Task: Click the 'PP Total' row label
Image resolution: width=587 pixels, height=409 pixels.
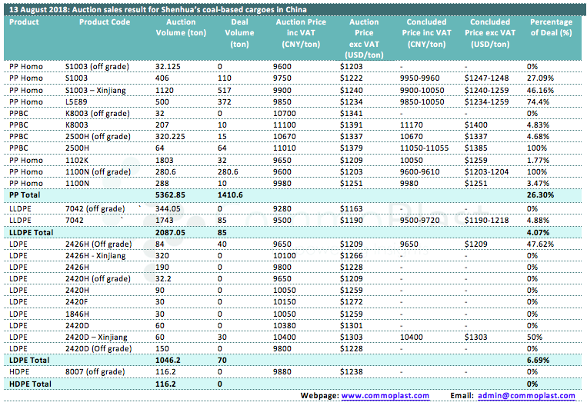Action: click(25, 195)
